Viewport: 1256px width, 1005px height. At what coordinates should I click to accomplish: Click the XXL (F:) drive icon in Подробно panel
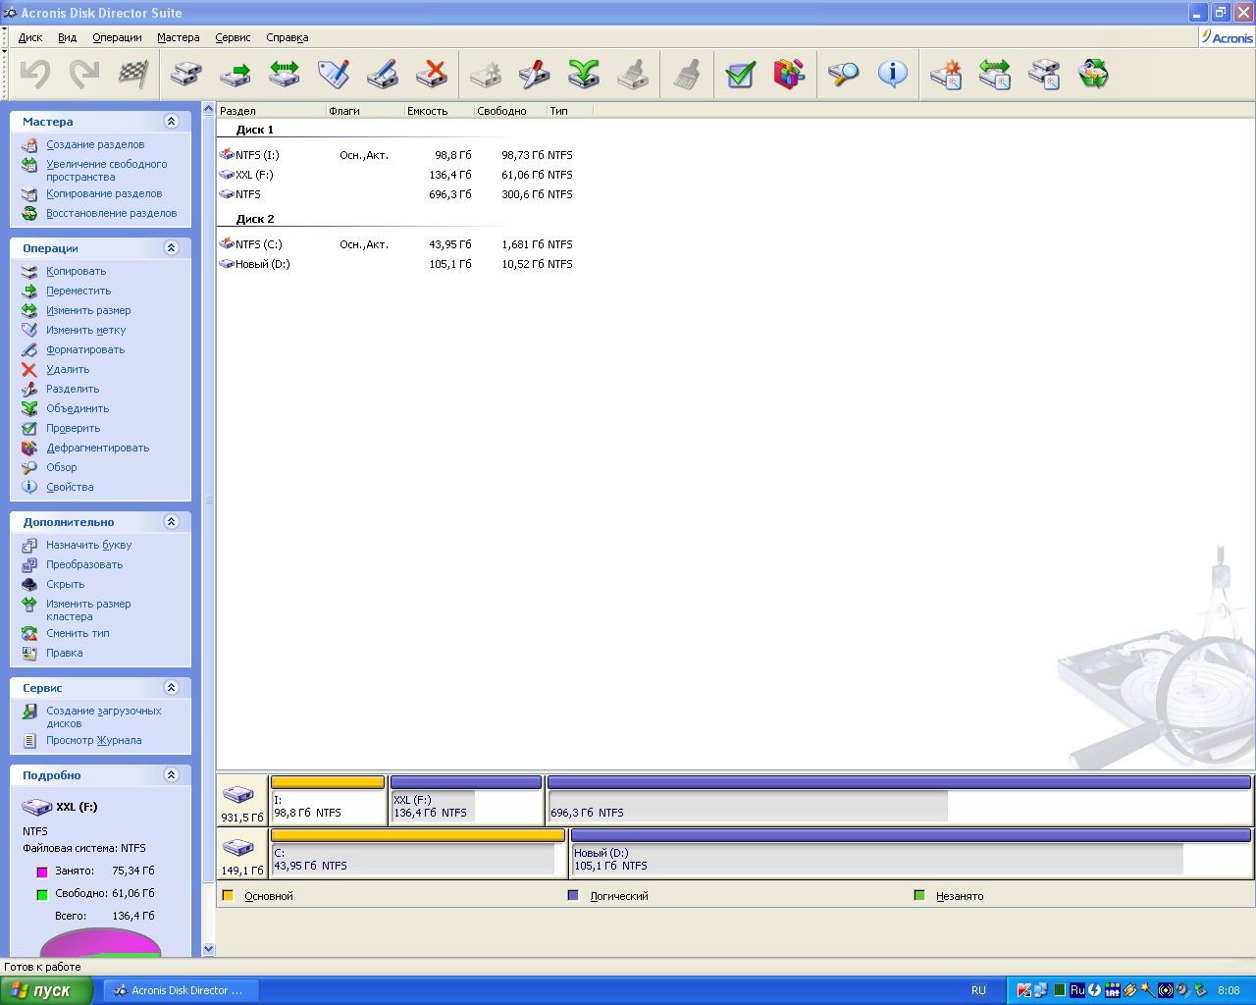click(37, 807)
